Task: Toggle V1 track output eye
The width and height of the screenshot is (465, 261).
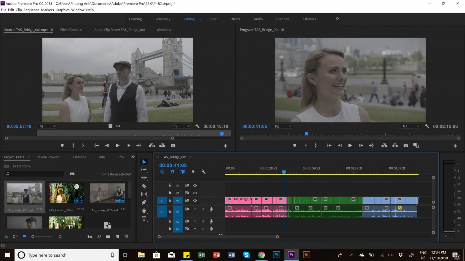Action: click(x=195, y=200)
